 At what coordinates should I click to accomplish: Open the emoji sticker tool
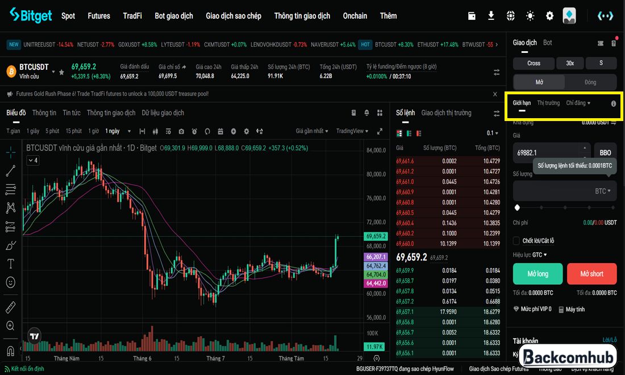click(11, 282)
